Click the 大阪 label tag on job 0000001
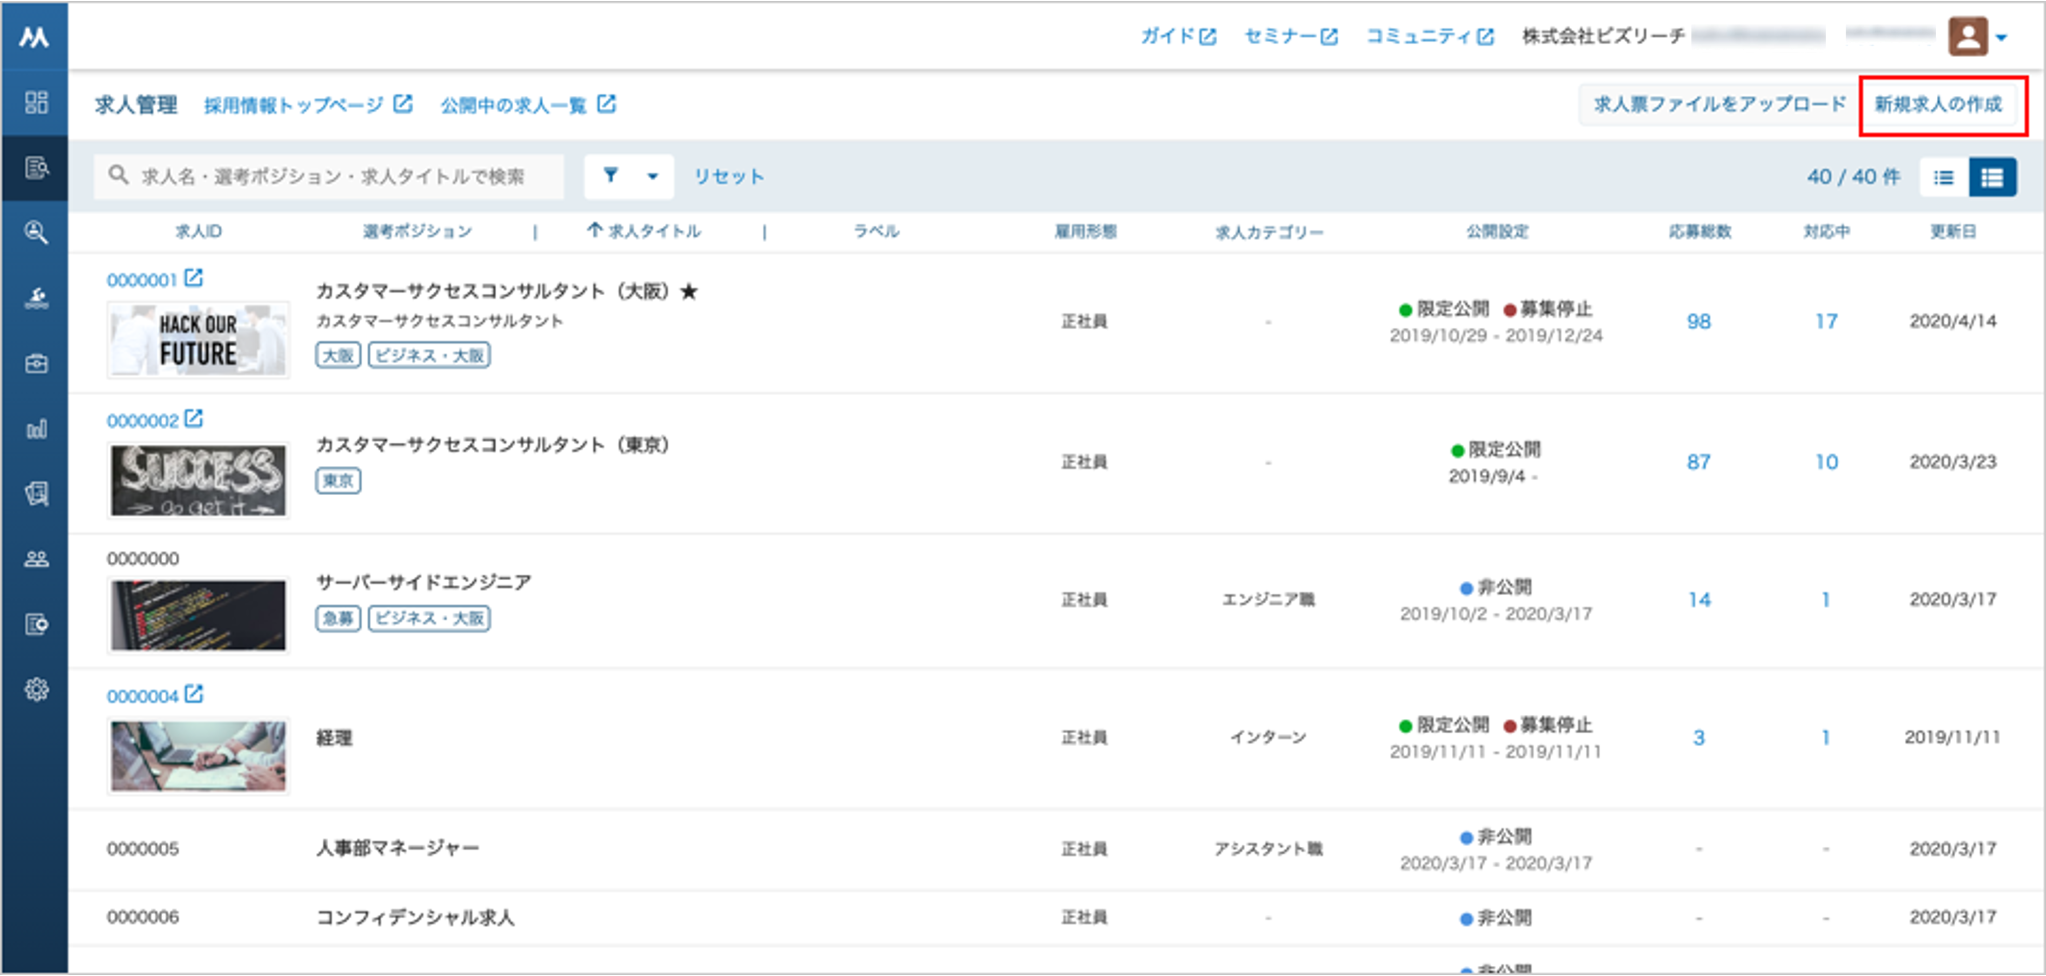Image resolution: width=2046 pixels, height=976 pixels. point(339,355)
